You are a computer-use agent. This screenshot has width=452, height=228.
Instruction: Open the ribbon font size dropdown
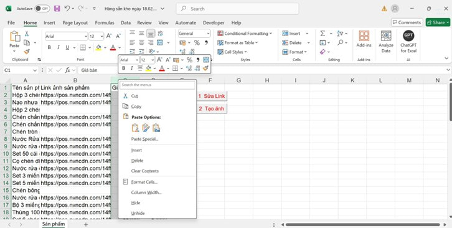click(x=101, y=36)
